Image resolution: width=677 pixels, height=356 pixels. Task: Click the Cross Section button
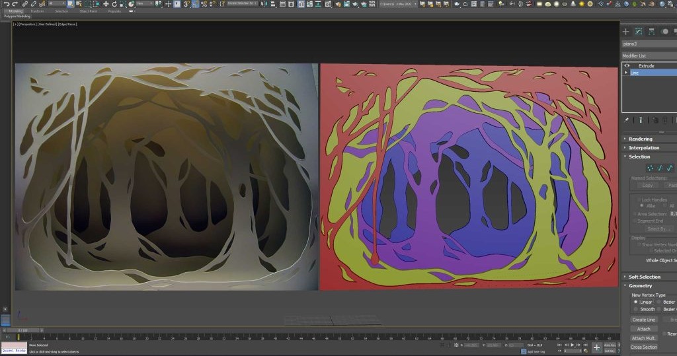pos(644,347)
